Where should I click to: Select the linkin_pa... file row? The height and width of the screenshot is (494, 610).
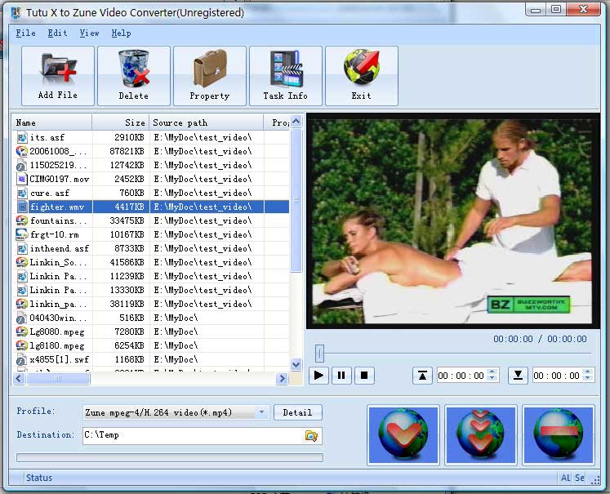point(151,304)
